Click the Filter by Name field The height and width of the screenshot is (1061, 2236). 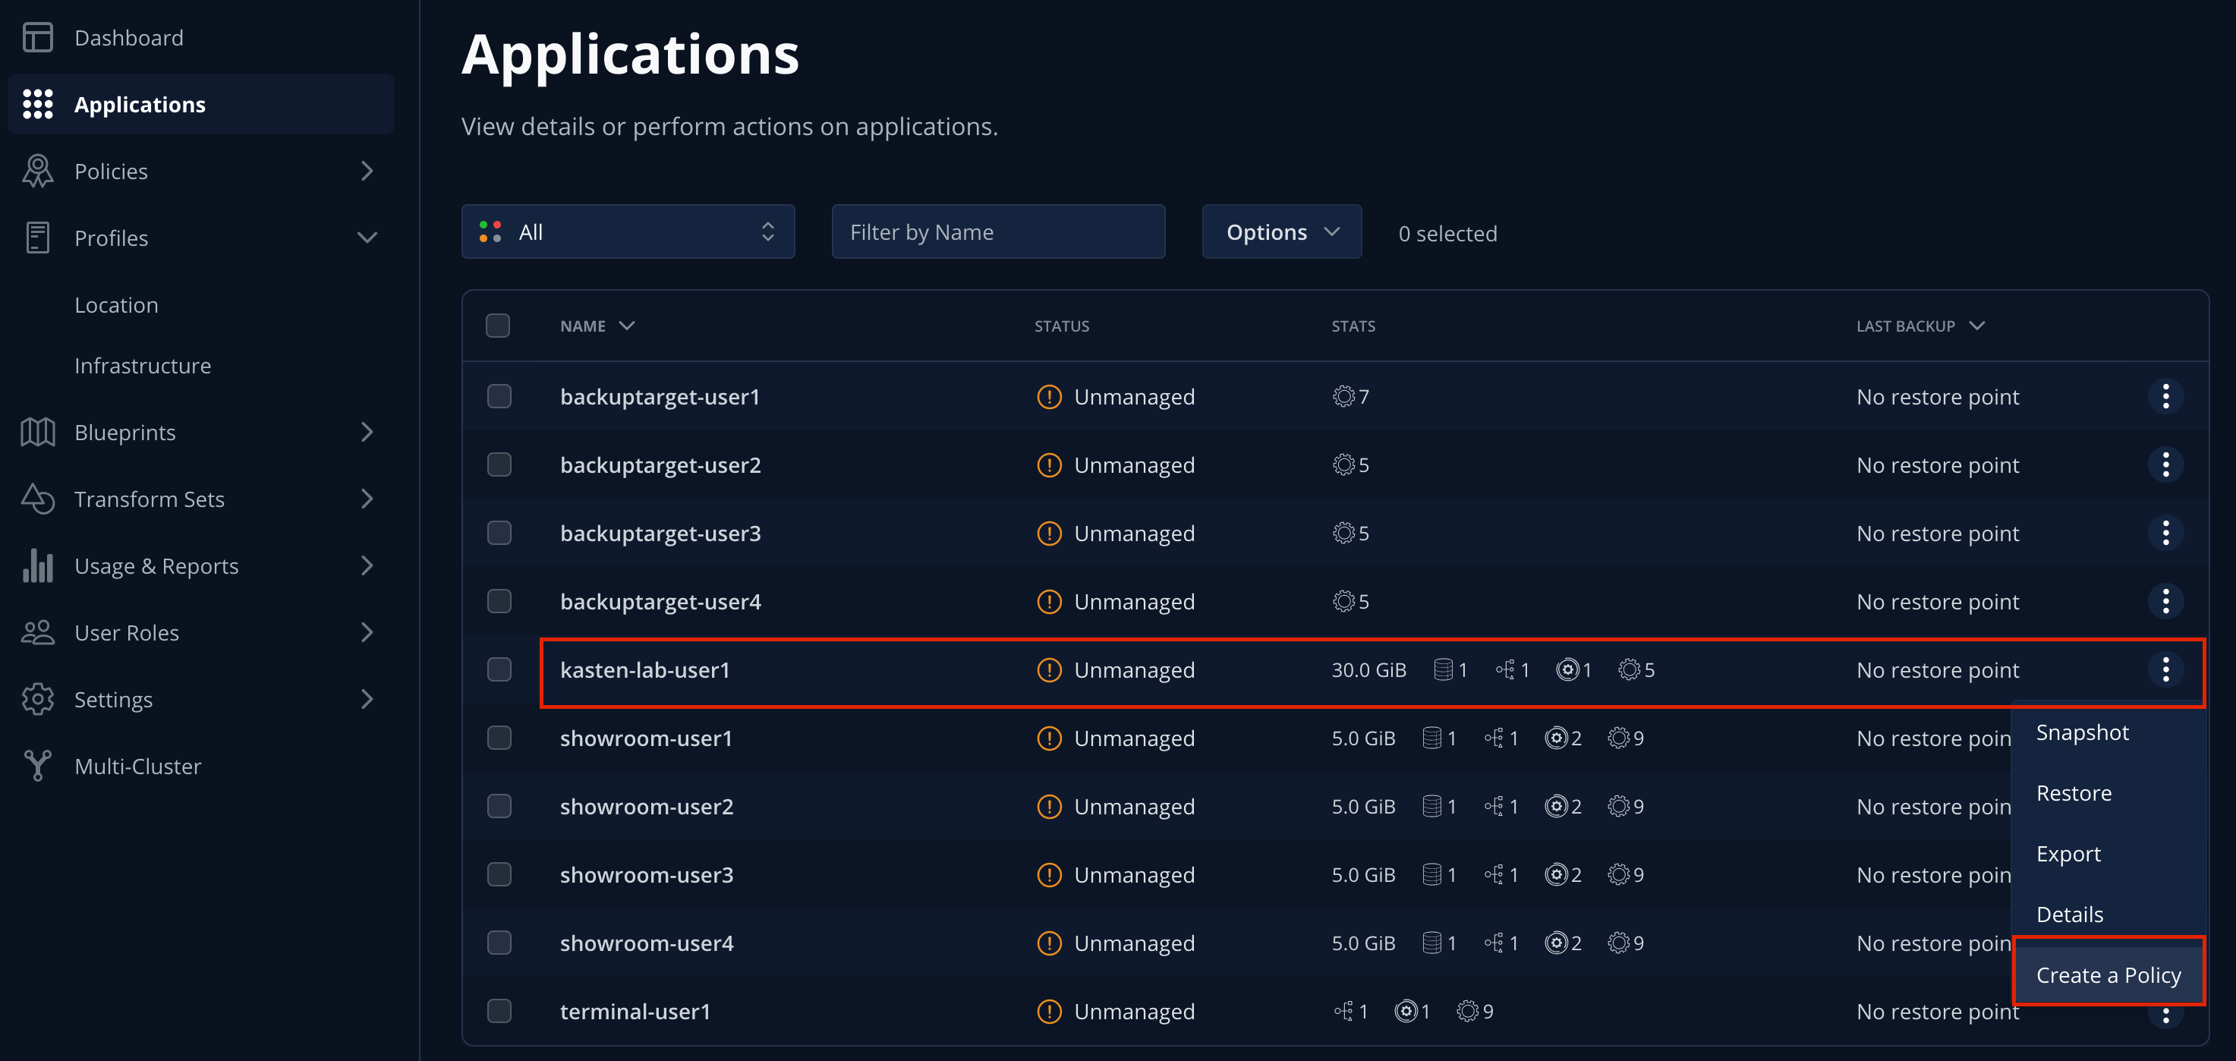pos(998,231)
